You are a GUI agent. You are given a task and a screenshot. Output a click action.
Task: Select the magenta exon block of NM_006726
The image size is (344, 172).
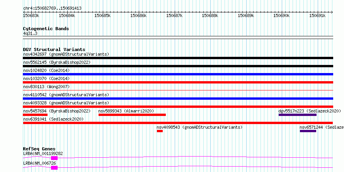[x=54, y=168]
